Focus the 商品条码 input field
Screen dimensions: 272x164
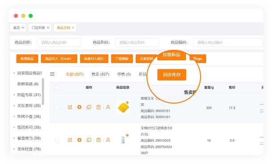(x=137, y=43)
